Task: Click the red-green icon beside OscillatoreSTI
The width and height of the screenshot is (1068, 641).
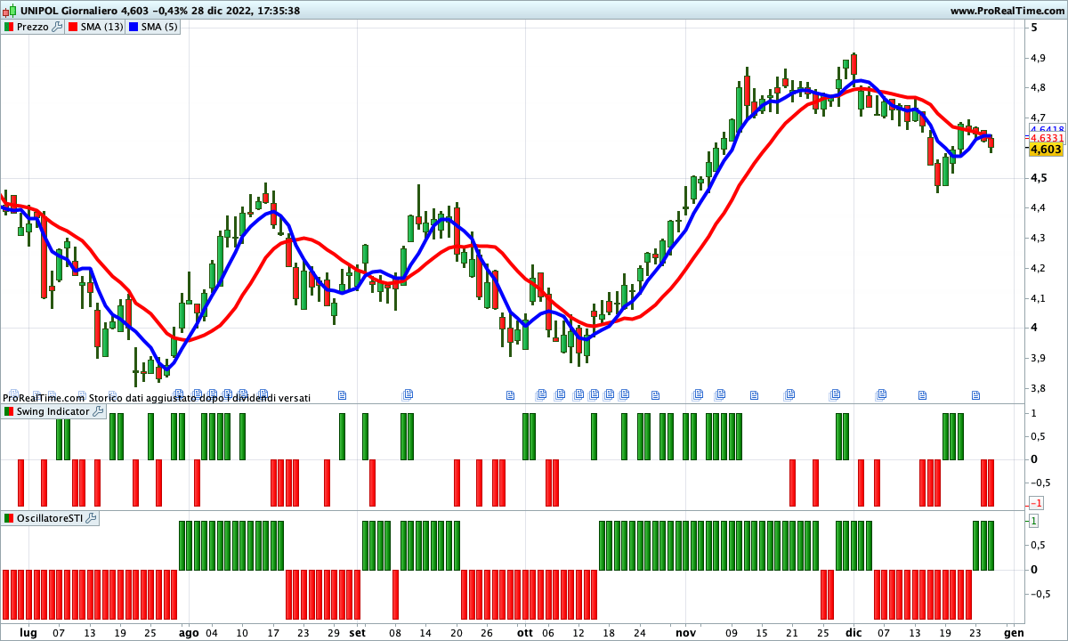Action: point(9,518)
